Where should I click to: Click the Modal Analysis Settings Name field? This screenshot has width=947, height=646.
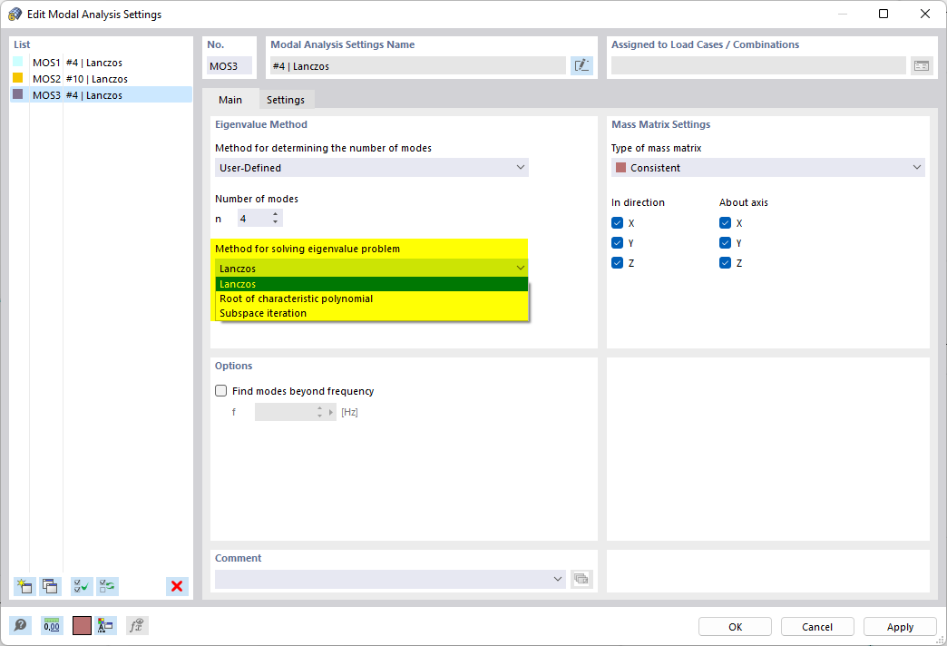(417, 66)
